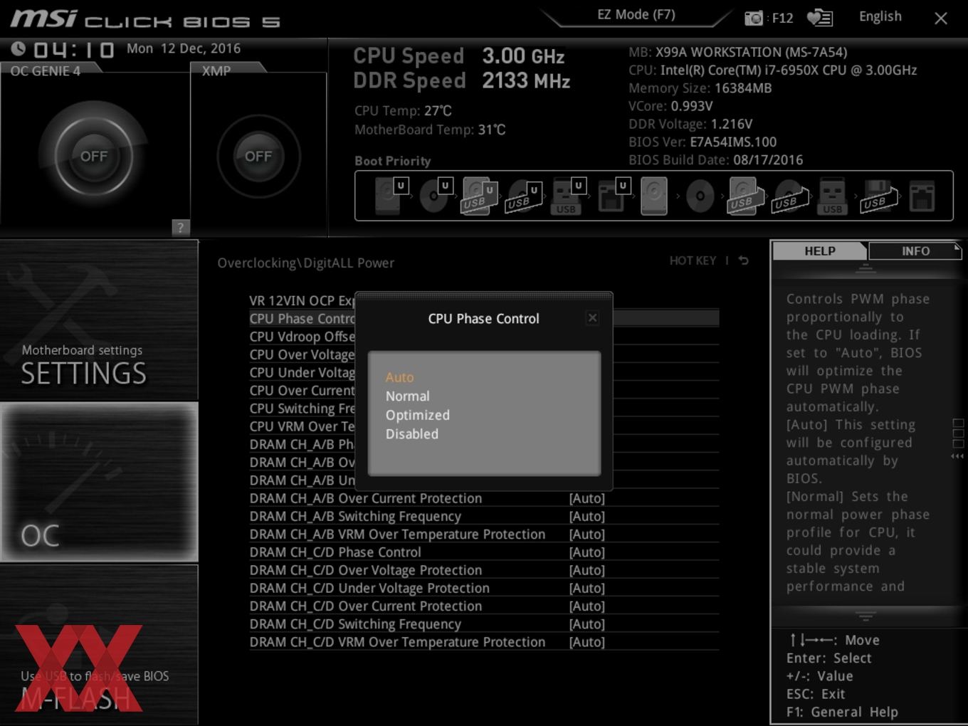Open [Auto] for DRAM CH_C/D Switching Frequency
The image size is (968, 726).
point(586,624)
